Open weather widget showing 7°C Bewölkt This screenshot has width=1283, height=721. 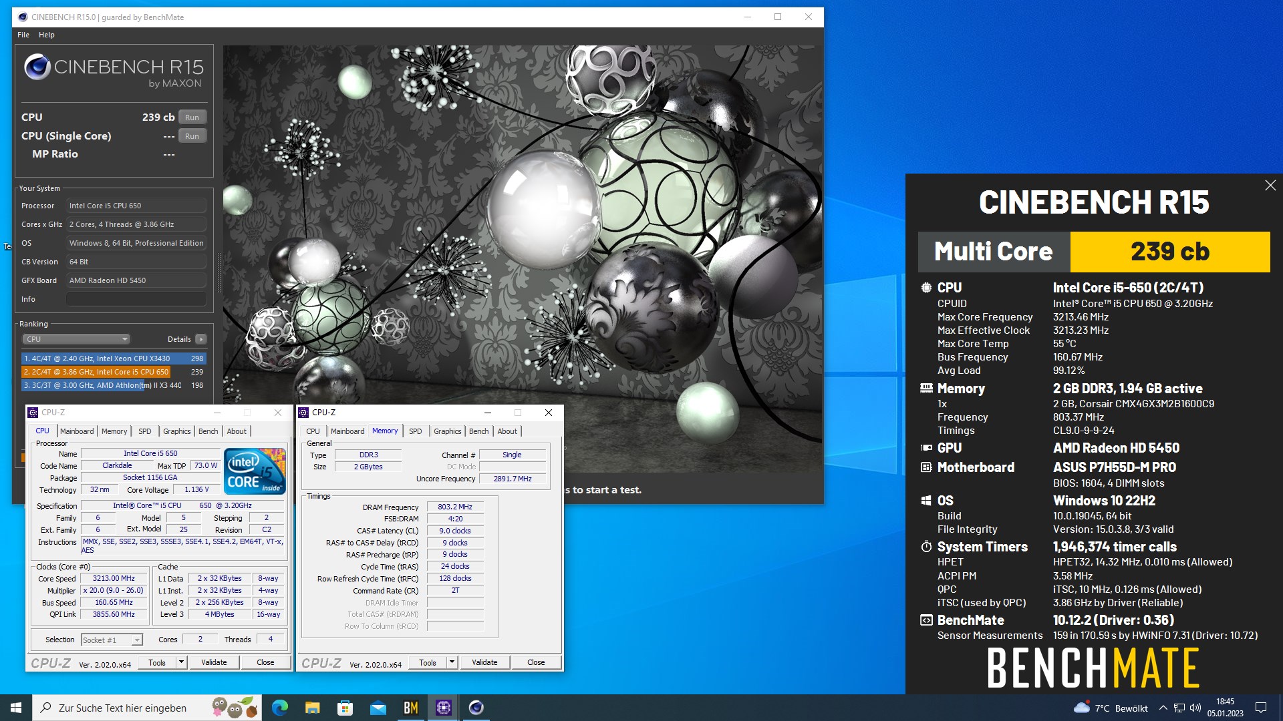[1111, 708]
